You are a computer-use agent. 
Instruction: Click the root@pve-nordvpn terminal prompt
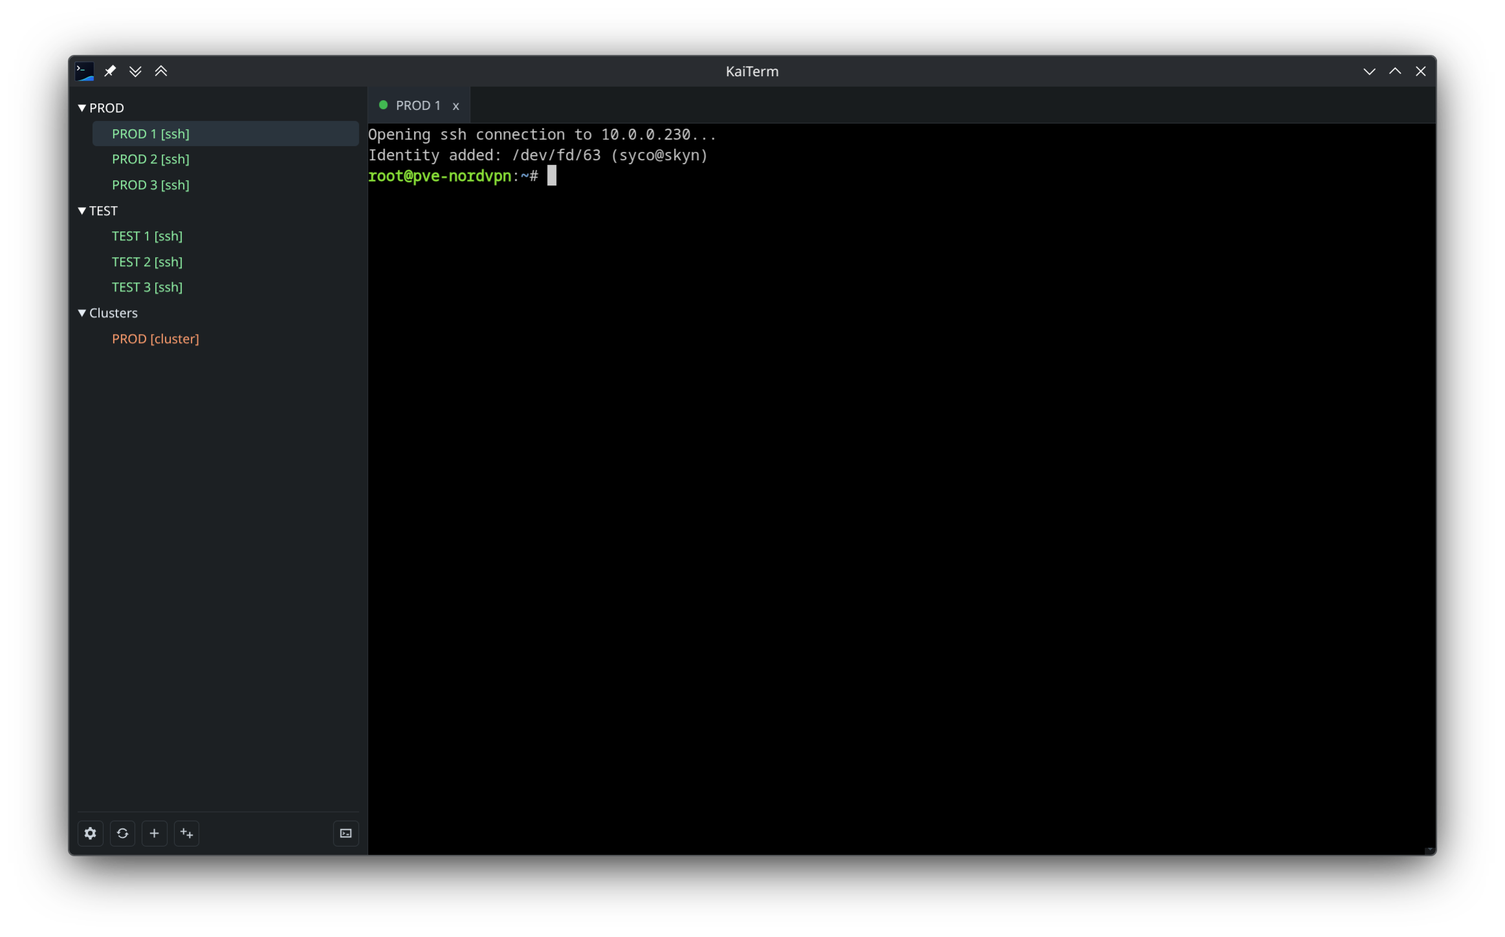(x=453, y=176)
